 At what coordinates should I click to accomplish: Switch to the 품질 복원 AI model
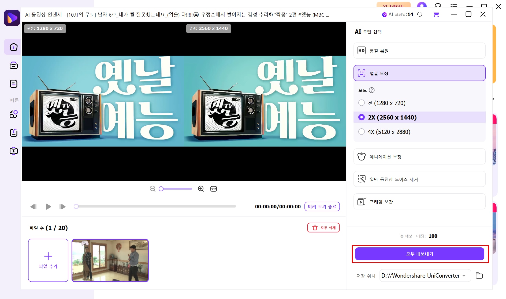[419, 51]
